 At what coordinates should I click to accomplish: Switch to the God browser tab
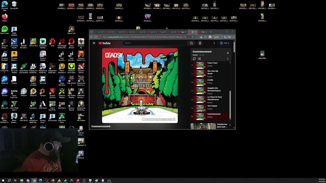[172, 32]
